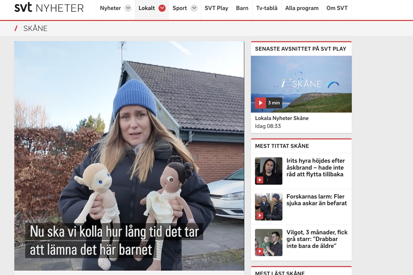
Task: Open Vilgot, 3 månader article headline
Action: (317, 239)
